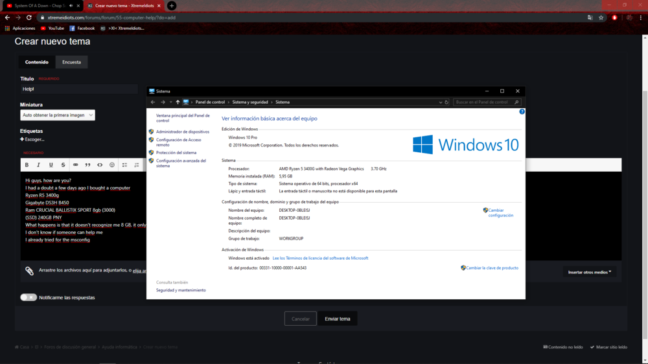
Task: Click the Strikethrough formatting icon
Action: pyautogui.click(x=63, y=165)
